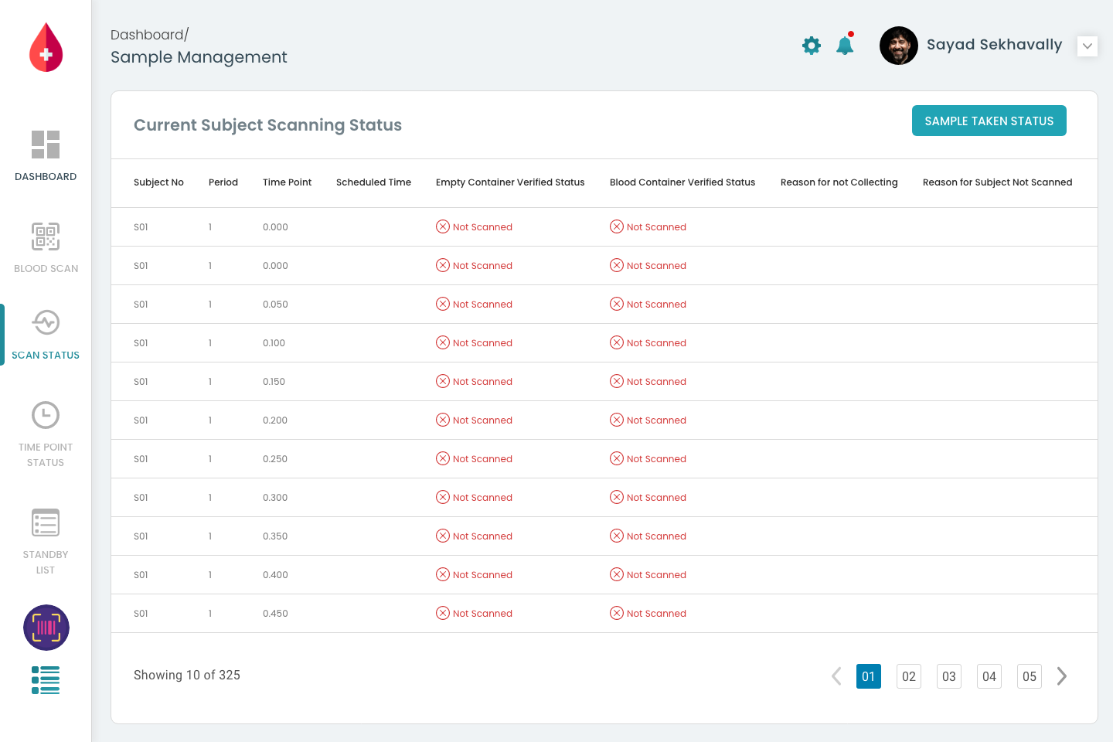
Task: Click blood container status icon for time 0.250
Action: (x=617, y=458)
